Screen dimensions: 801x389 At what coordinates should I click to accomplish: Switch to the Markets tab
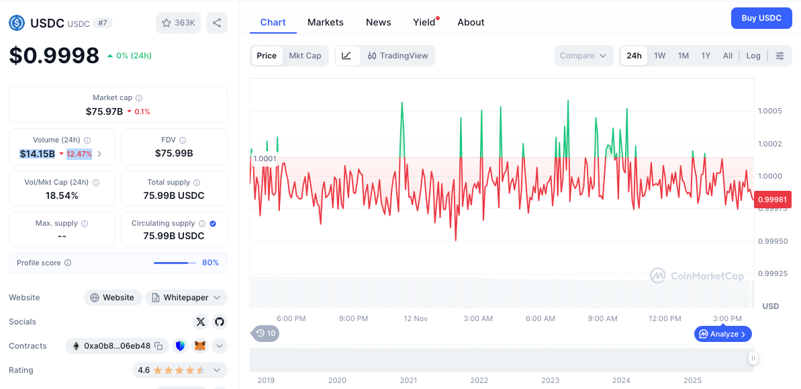point(326,22)
